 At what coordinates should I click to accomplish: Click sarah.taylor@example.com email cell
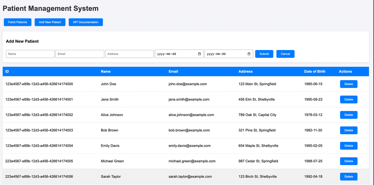190,177
